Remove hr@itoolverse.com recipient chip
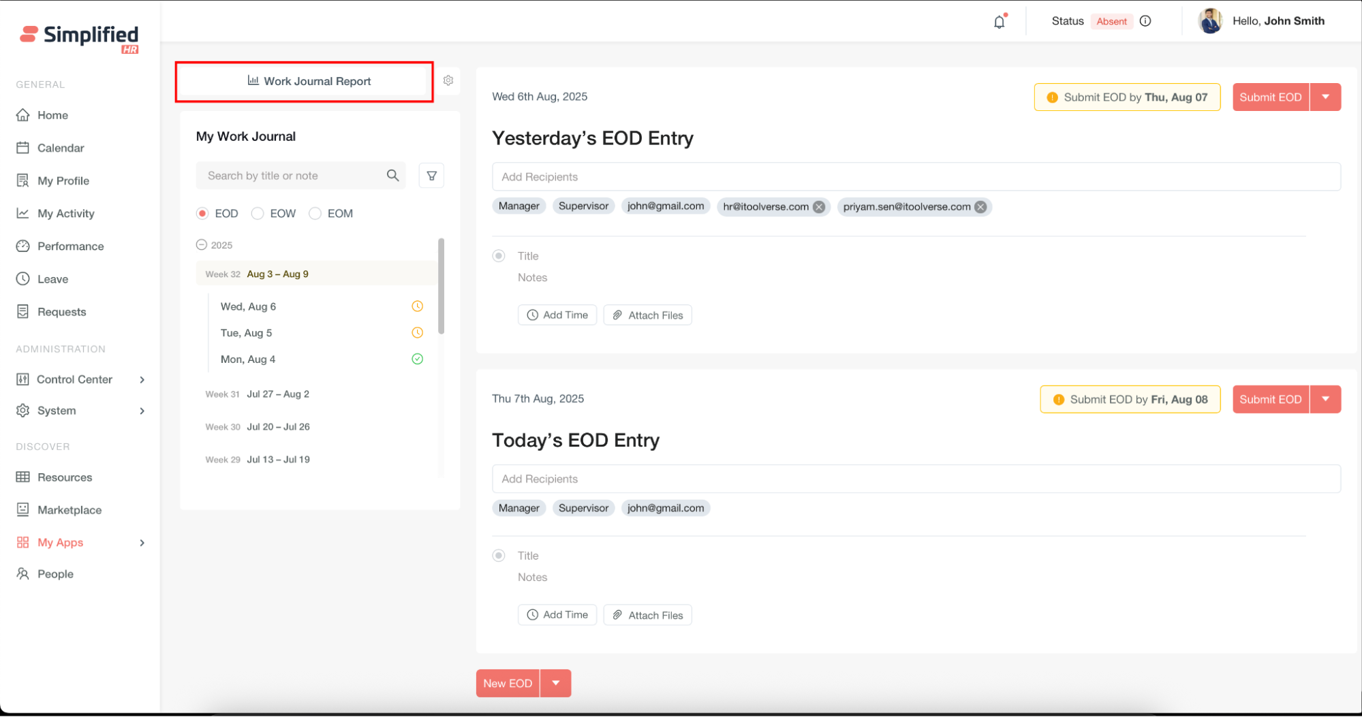The image size is (1362, 717). (819, 207)
